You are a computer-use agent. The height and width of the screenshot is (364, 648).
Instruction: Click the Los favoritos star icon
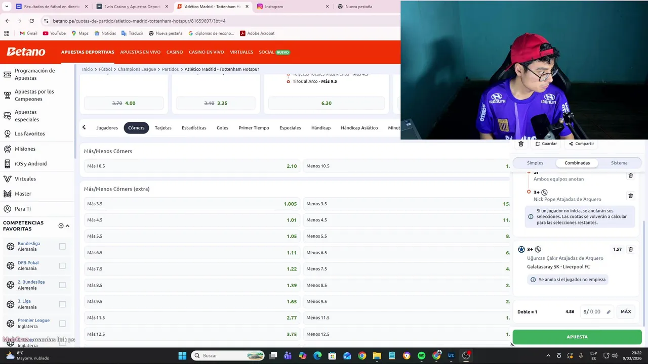coord(7,134)
